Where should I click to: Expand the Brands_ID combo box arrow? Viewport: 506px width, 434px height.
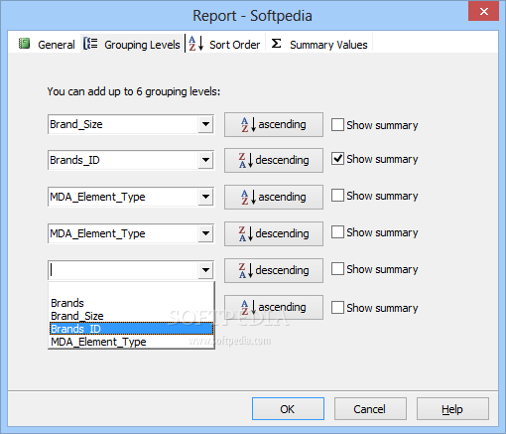coord(205,160)
